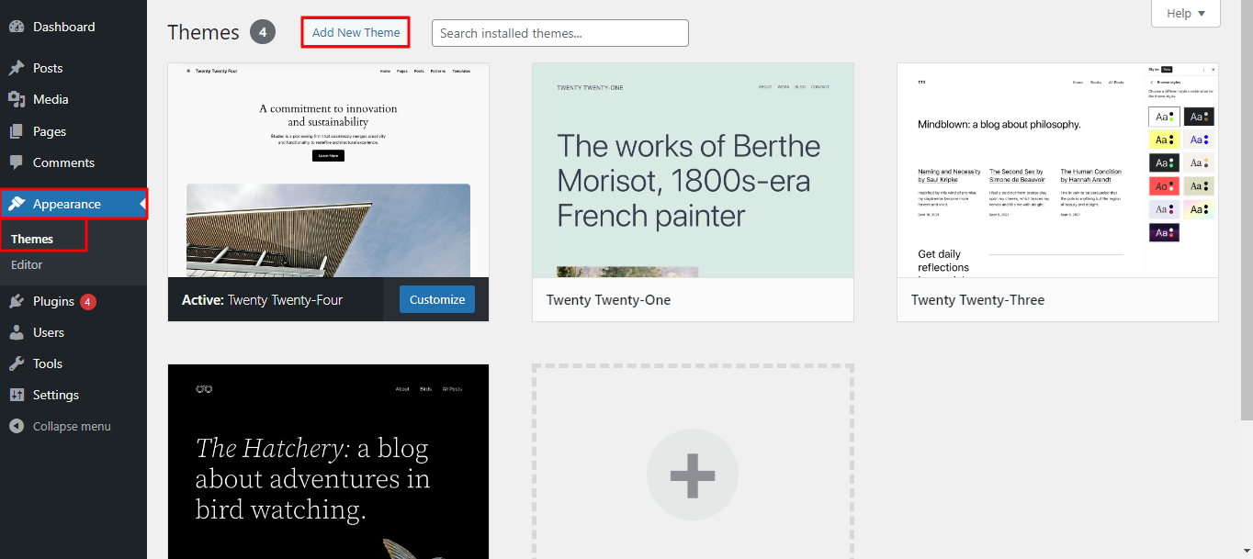Click the Users person icon
Image resolution: width=1253 pixels, height=559 pixels.
coord(17,332)
